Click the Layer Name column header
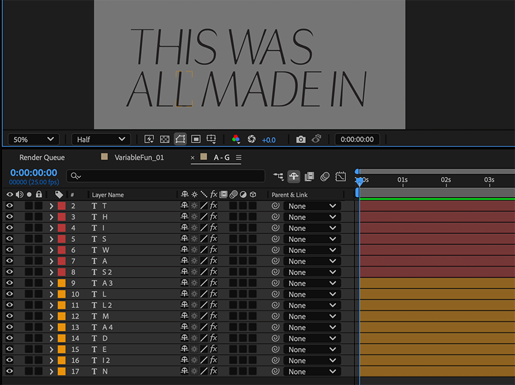 click(x=108, y=195)
